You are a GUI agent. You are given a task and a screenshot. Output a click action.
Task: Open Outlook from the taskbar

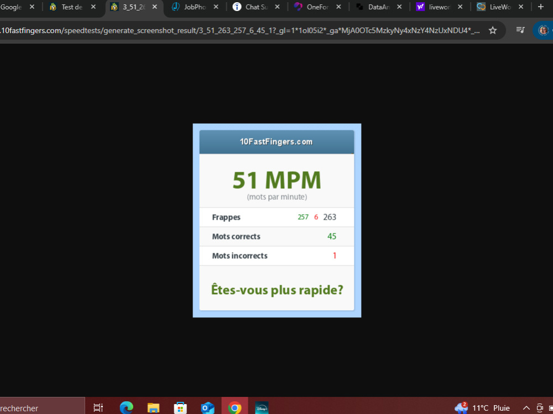(x=207, y=408)
